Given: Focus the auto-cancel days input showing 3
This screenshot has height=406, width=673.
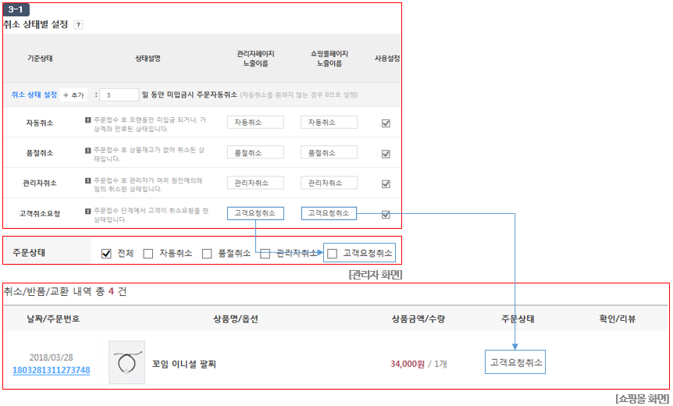Looking at the screenshot, I should click(x=119, y=94).
